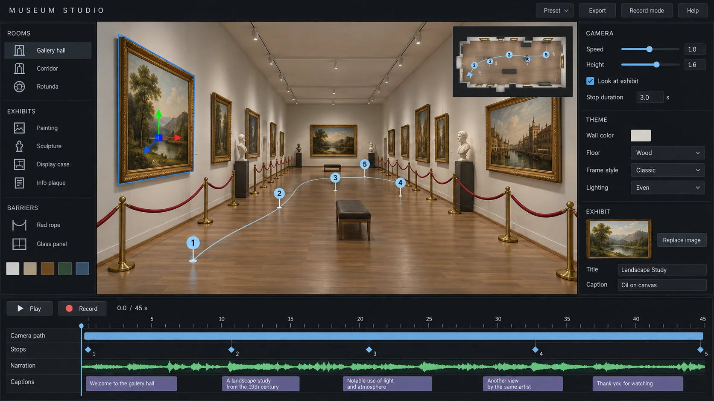The width and height of the screenshot is (714, 401).
Task: Select stop marker 3 on the timeline
Action: point(369,349)
